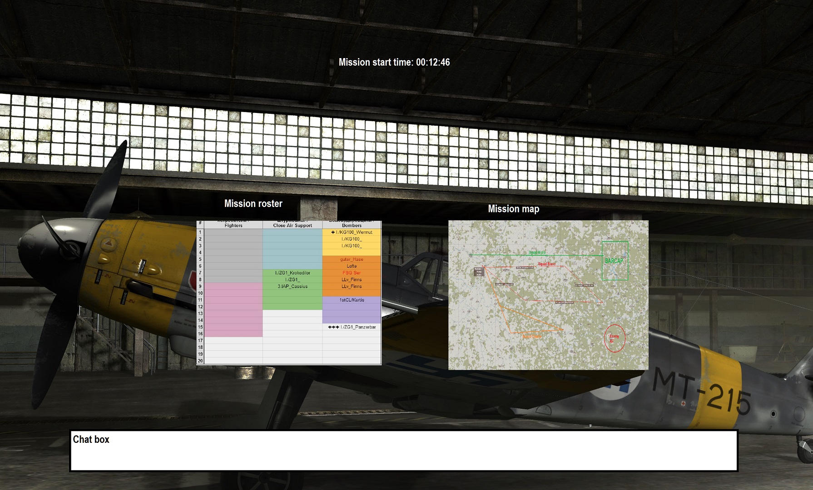Viewport: 813px width, 490px height.
Task: Click the dark home base marker on map
Action: (x=478, y=272)
